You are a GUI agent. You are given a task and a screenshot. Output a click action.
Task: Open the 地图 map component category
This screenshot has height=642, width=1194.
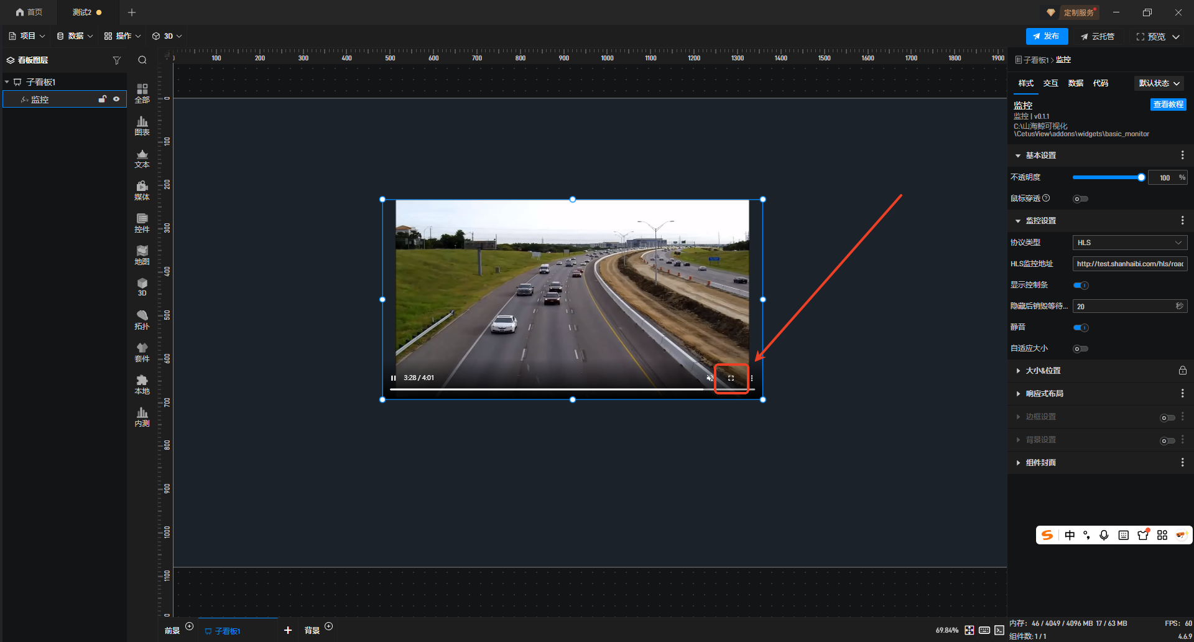coord(142,255)
